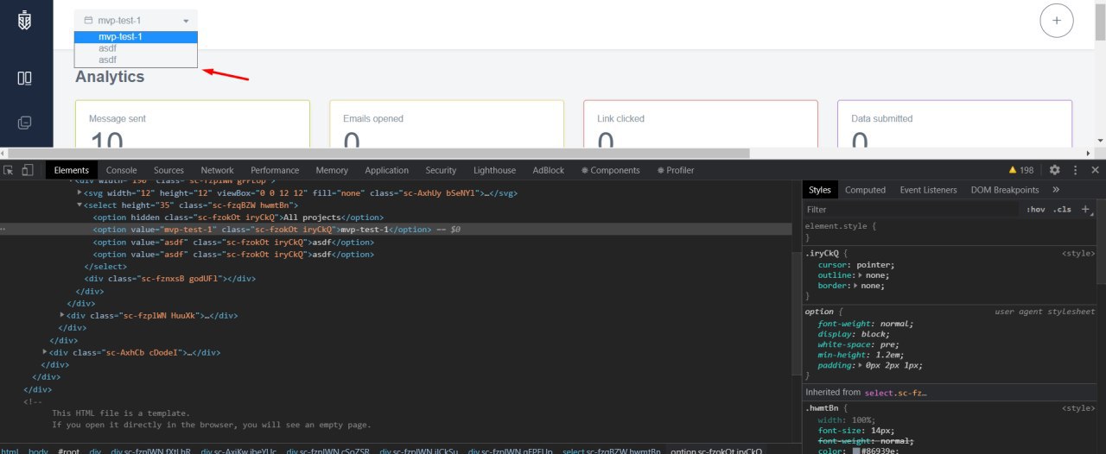The width and height of the screenshot is (1106, 454).
Task: Open the React Profiler tab
Action: click(674, 170)
